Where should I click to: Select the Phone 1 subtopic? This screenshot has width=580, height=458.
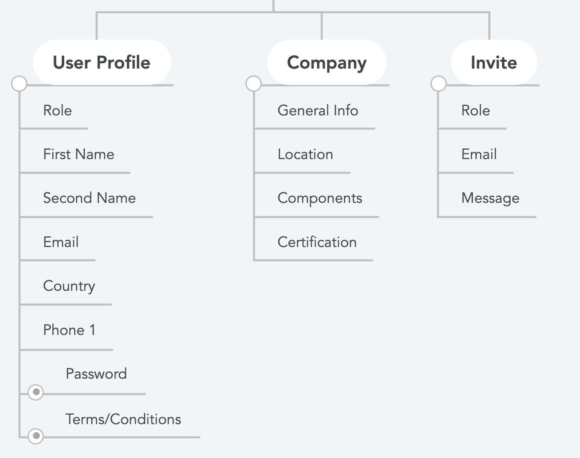pos(69,330)
